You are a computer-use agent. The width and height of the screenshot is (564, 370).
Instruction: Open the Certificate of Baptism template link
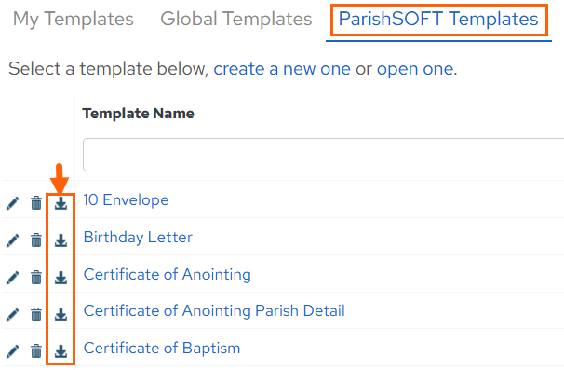[162, 349]
